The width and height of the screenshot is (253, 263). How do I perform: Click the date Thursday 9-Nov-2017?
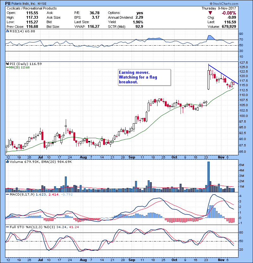[219, 8]
